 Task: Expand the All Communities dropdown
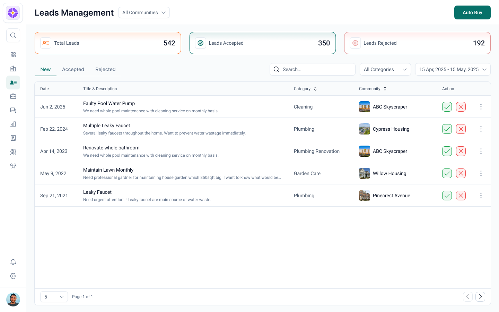(144, 12)
